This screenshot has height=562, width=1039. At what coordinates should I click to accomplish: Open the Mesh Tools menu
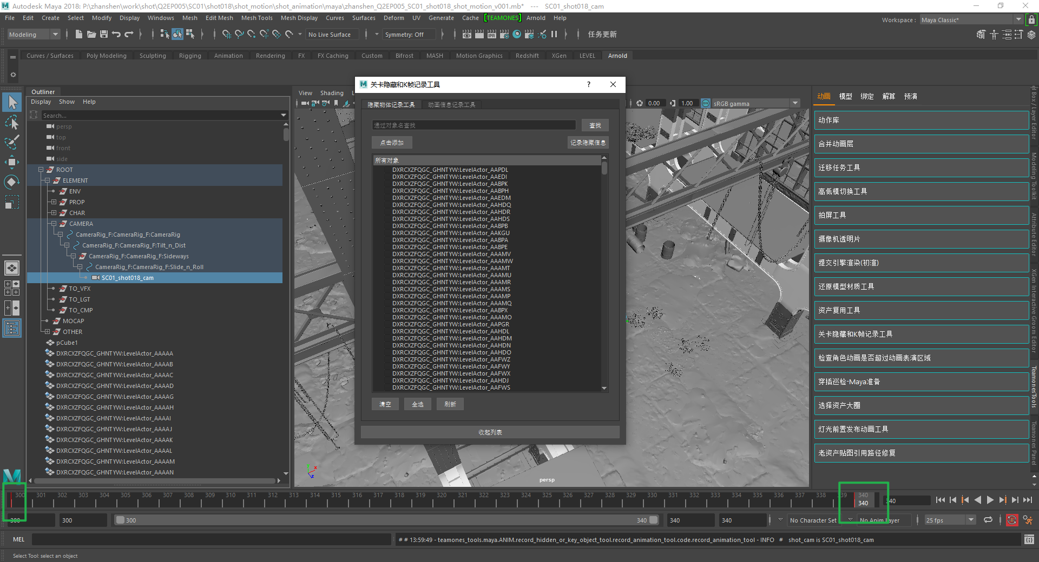pos(257,18)
